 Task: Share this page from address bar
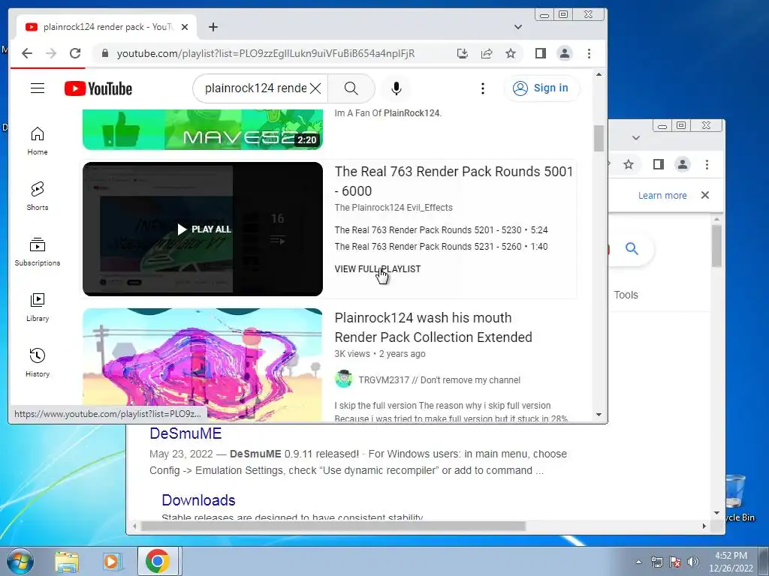click(x=487, y=53)
